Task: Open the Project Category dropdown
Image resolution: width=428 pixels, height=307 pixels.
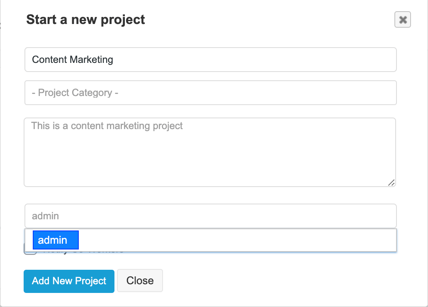Action: pyautogui.click(x=210, y=93)
